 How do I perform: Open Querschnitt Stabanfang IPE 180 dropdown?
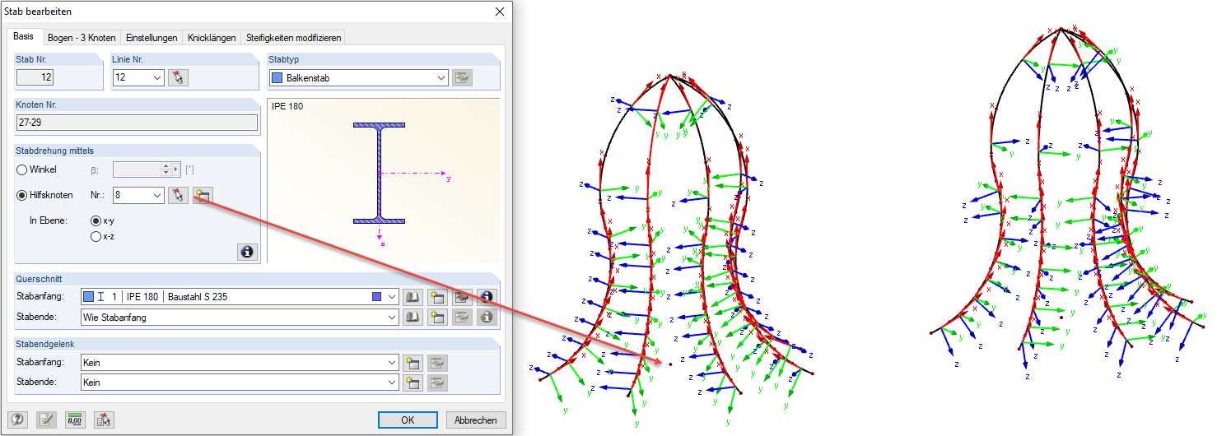pyautogui.click(x=392, y=296)
